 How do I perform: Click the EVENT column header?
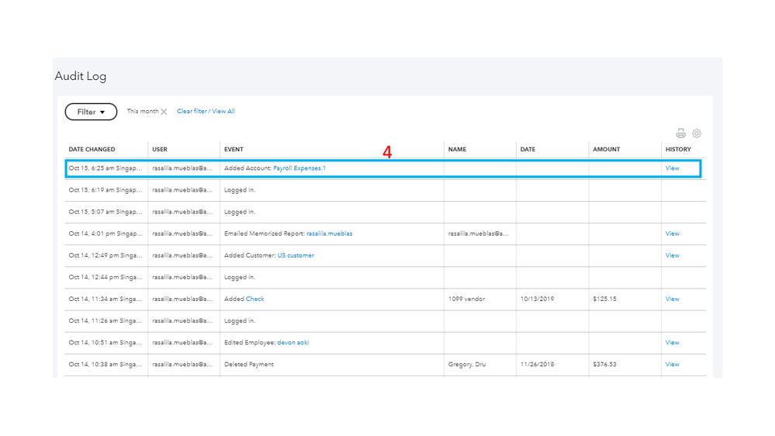pos(234,149)
